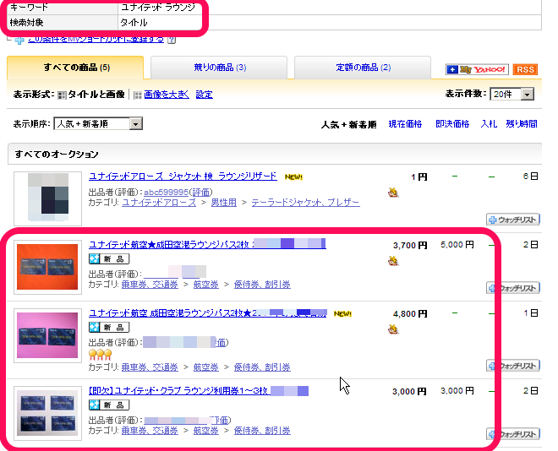Image resolution: width=558 pixels, height=451 pixels.
Task: Sort by 残り時間
Action: (x=522, y=124)
